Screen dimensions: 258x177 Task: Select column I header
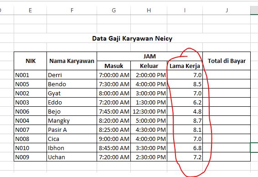[185, 10]
